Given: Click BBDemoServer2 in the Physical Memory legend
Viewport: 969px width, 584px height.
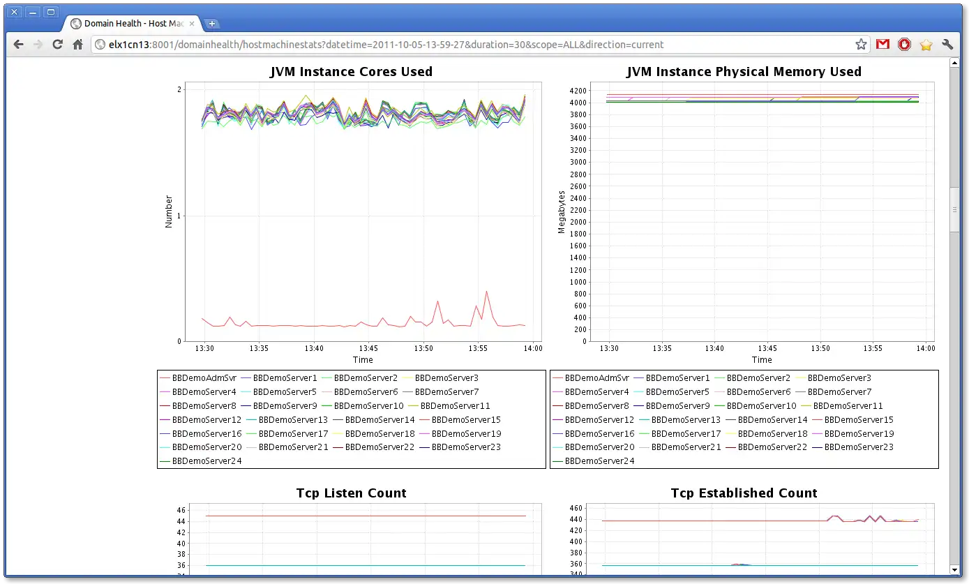Looking at the screenshot, I should click(758, 377).
